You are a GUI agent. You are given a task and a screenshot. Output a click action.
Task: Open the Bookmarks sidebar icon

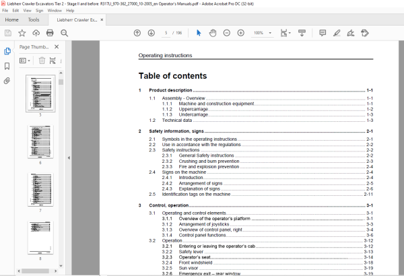(x=7, y=66)
